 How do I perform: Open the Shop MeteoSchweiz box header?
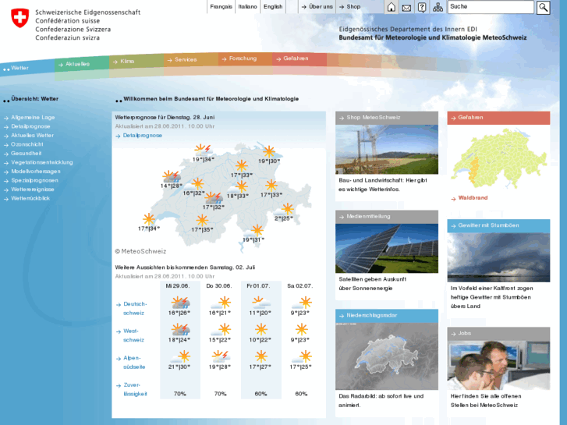[387, 118]
